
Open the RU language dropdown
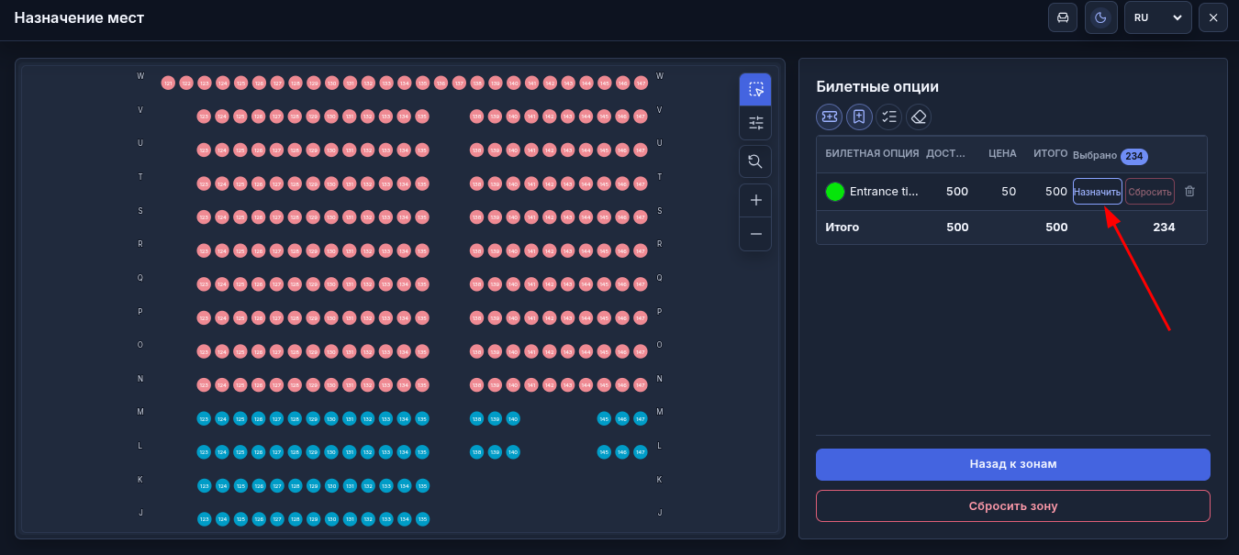tap(1157, 17)
